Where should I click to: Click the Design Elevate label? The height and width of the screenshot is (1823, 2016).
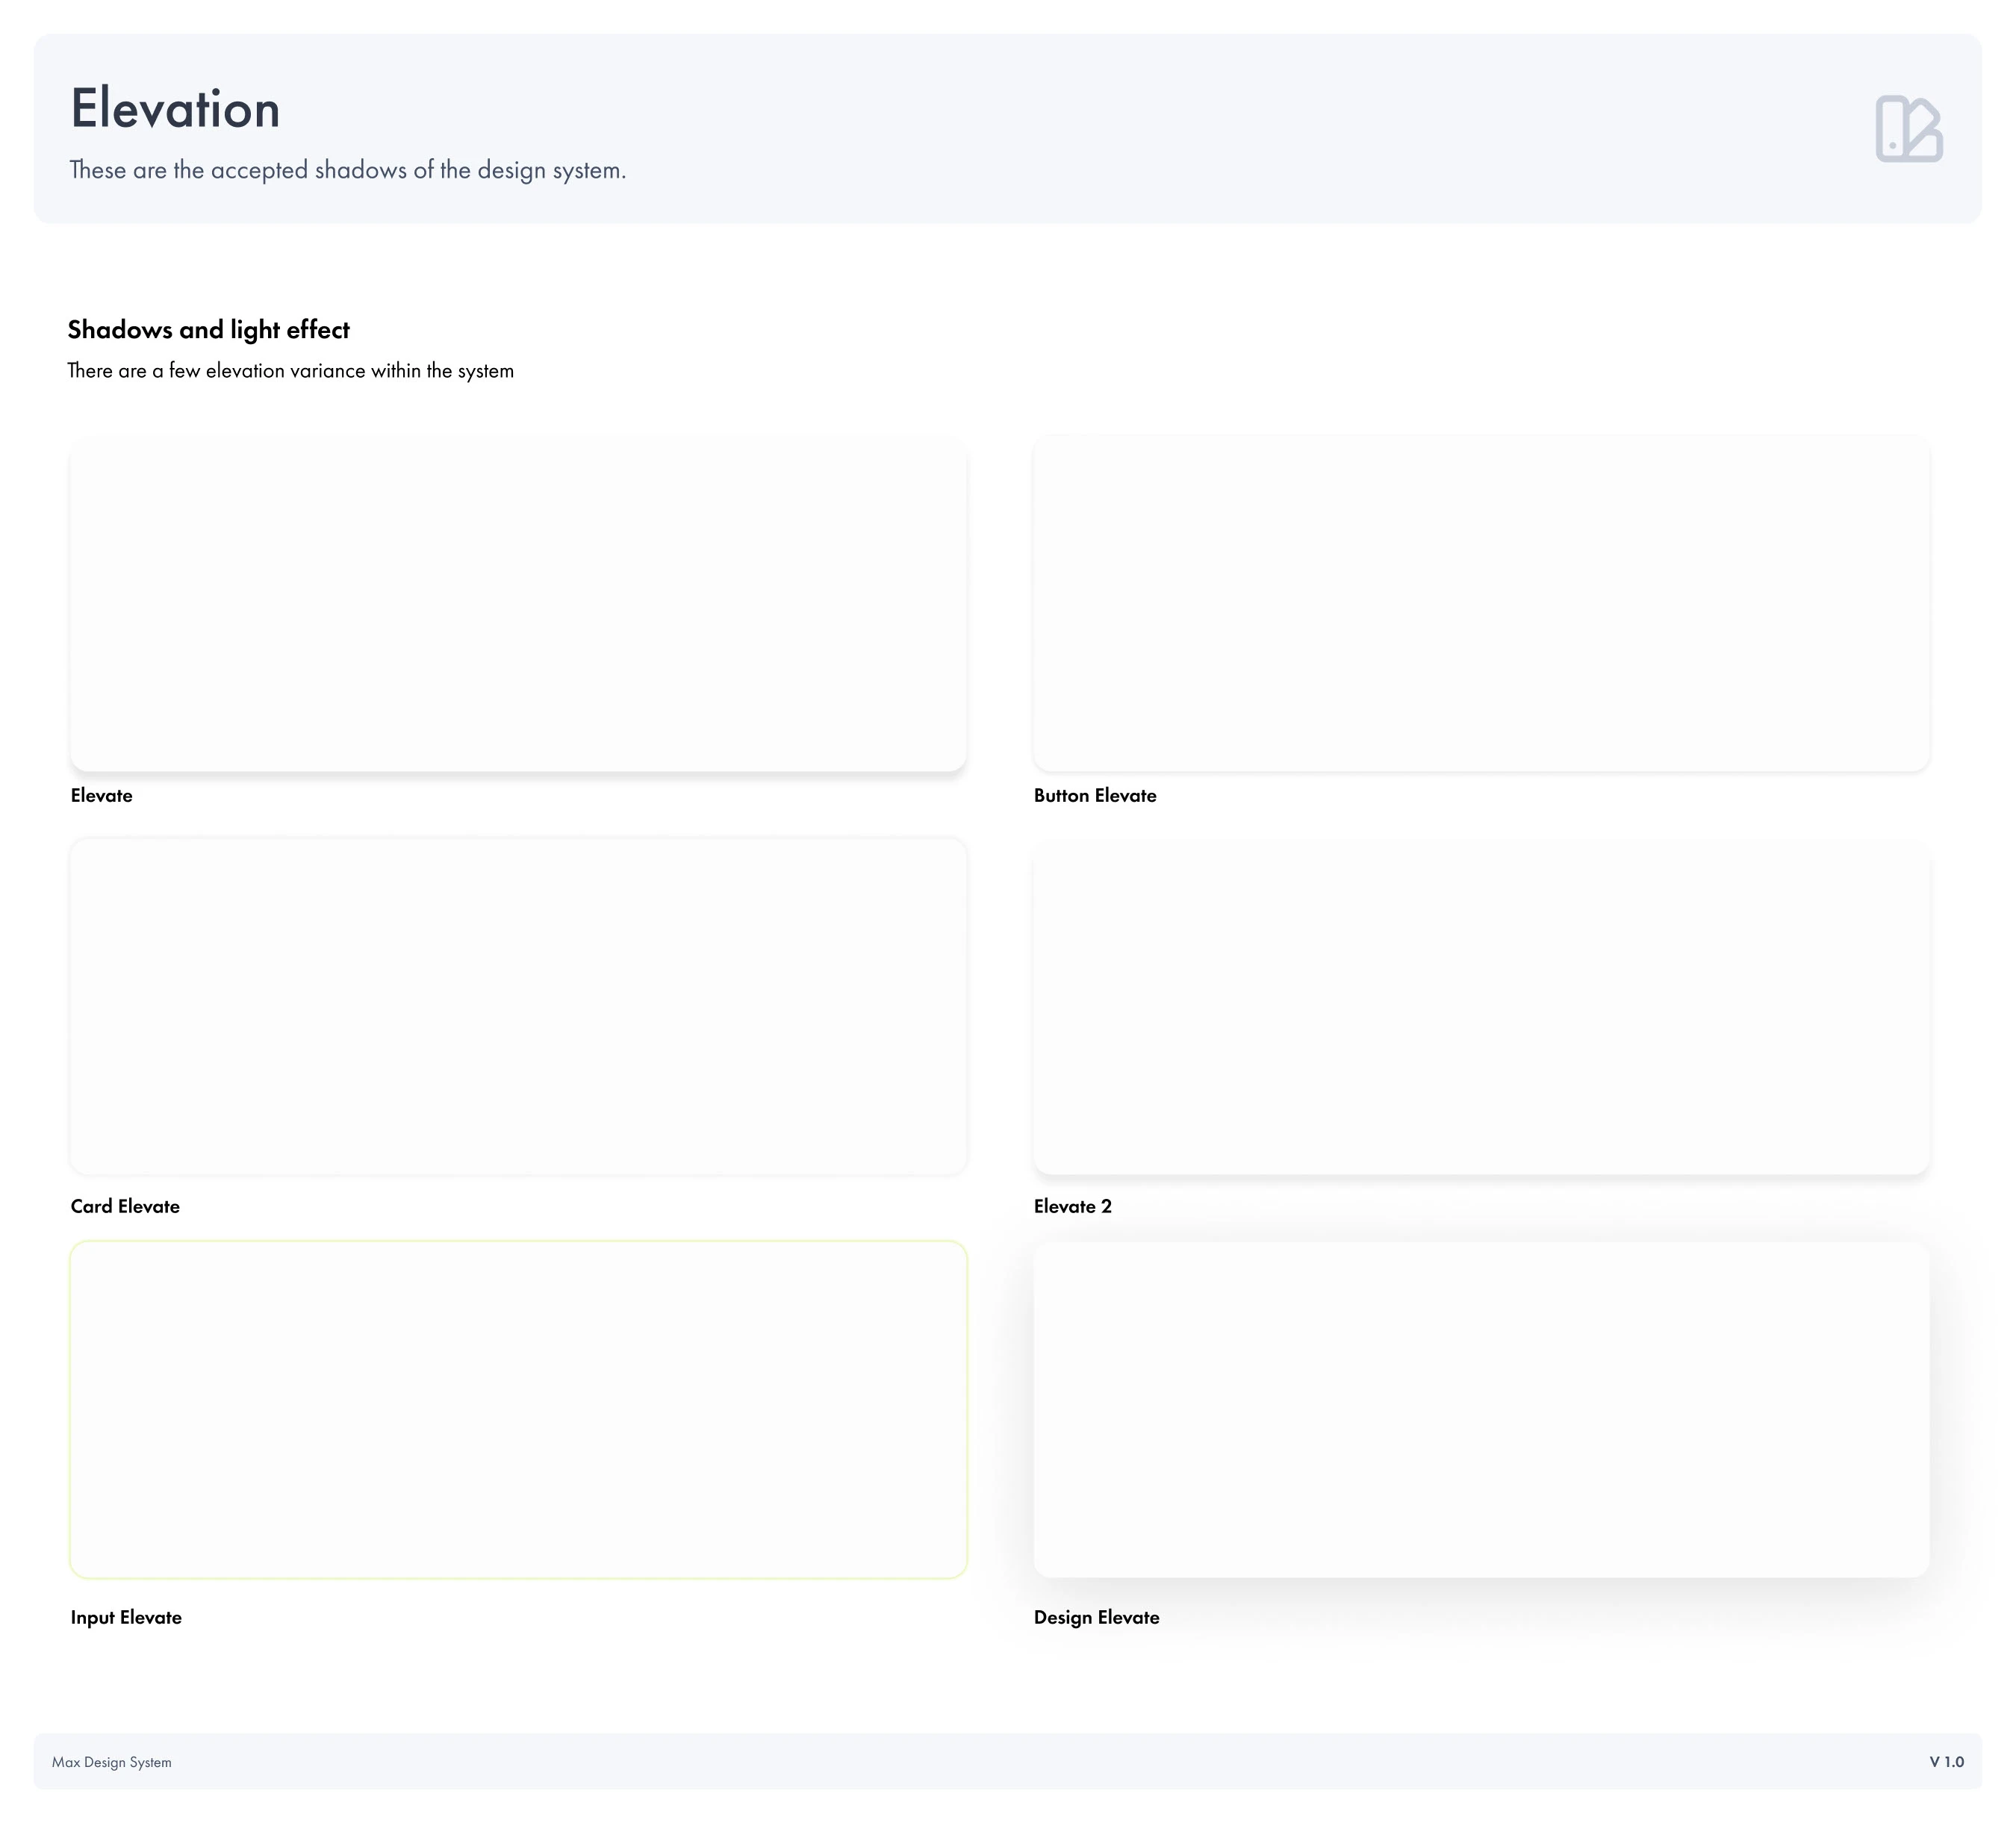click(x=1096, y=1617)
